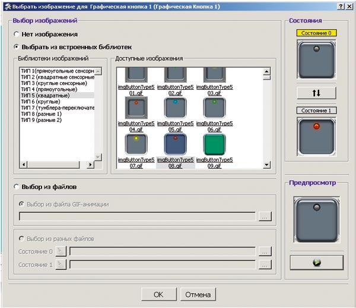Click available images scroll up arrow
Image resolution: width=356 pixels, height=308 pixels.
click(x=267, y=71)
